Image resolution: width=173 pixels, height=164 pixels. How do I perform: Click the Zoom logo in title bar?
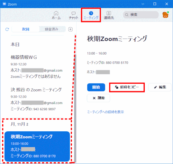click(x=5, y=4)
